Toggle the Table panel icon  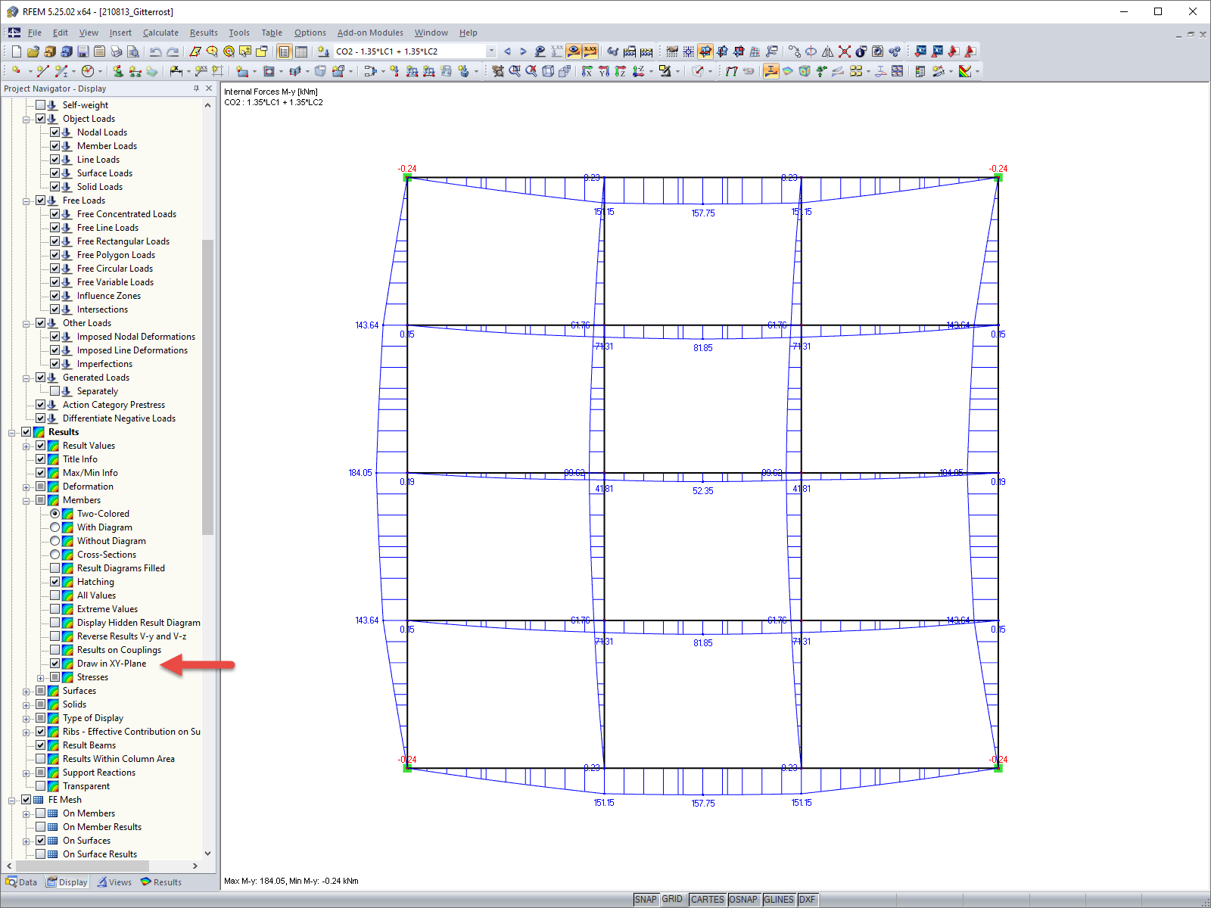pos(301,51)
